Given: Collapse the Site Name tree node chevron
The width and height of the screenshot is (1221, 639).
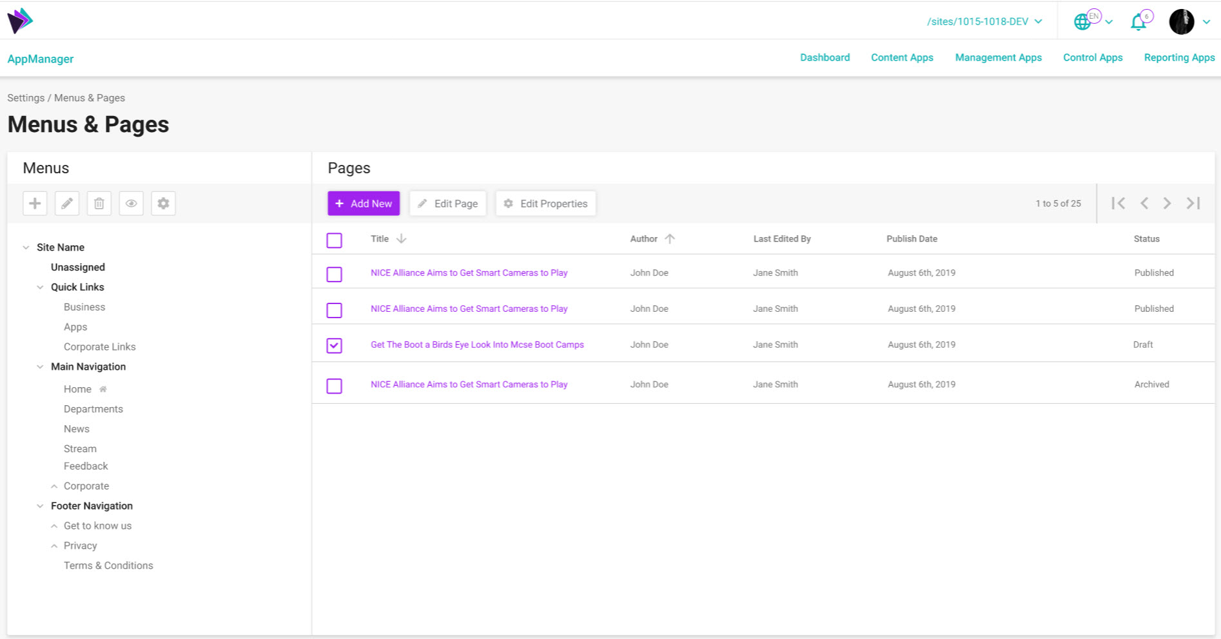Looking at the screenshot, I should 26,247.
